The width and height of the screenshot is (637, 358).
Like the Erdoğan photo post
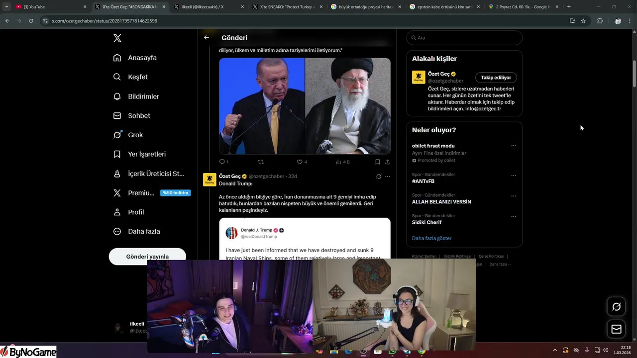click(x=300, y=162)
